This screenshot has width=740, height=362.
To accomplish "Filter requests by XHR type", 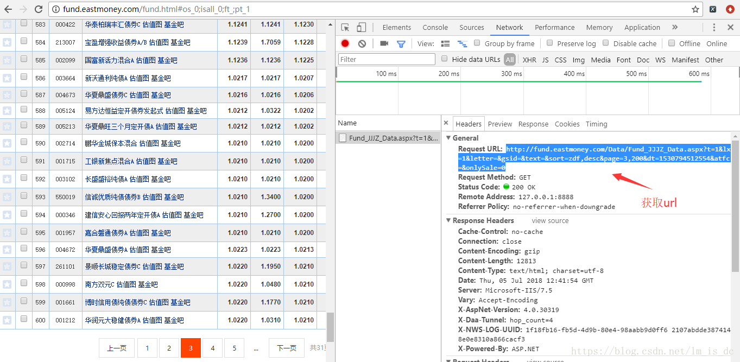I will [529, 60].
